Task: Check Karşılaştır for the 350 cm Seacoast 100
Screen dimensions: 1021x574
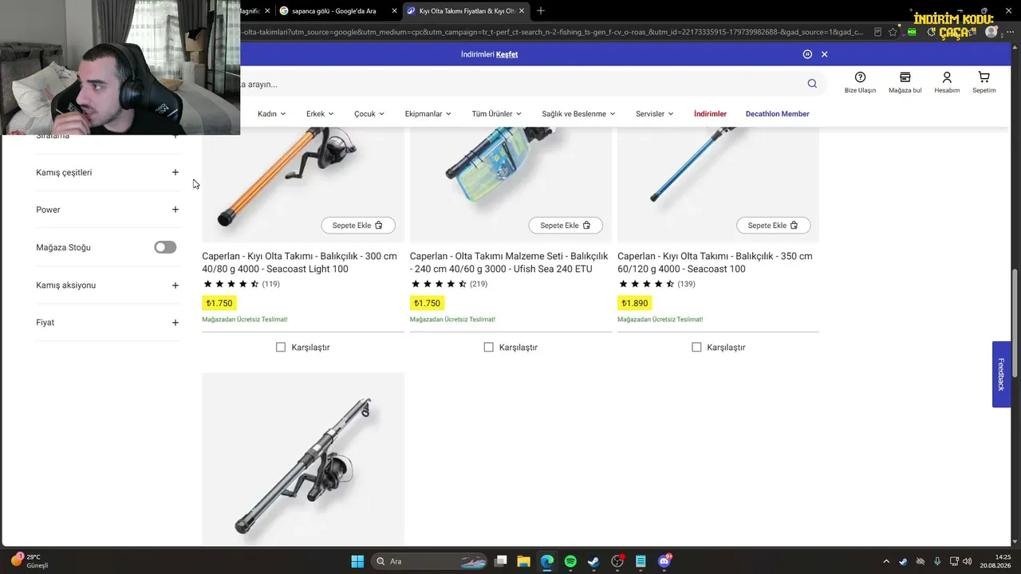Action: (696, 347)
